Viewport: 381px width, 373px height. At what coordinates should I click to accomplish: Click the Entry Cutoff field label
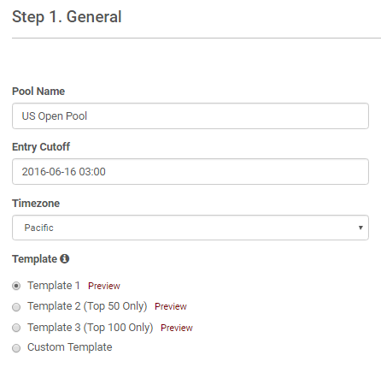click(41, 147)
